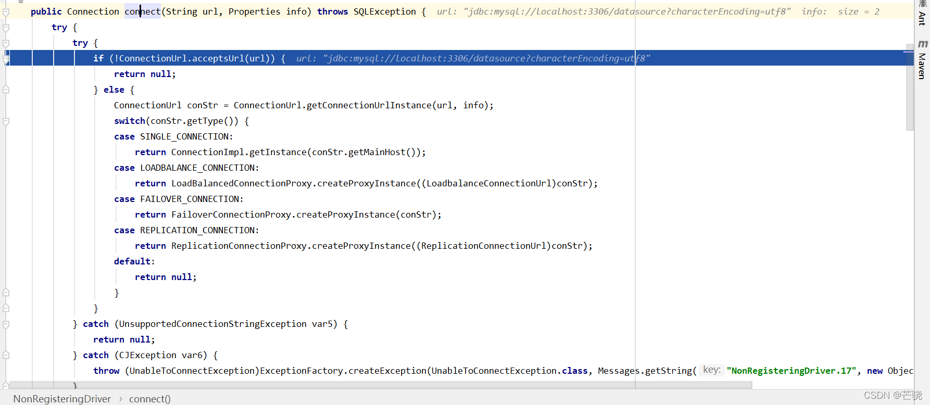Click 'FAILOVER_CONNECTION' case label
The image size is (930, 405).
click(190, 199)
